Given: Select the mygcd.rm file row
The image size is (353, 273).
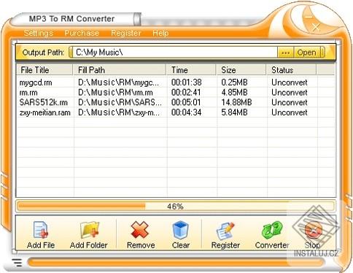Looking at the screenshot, I should click(x=176, y=82).
